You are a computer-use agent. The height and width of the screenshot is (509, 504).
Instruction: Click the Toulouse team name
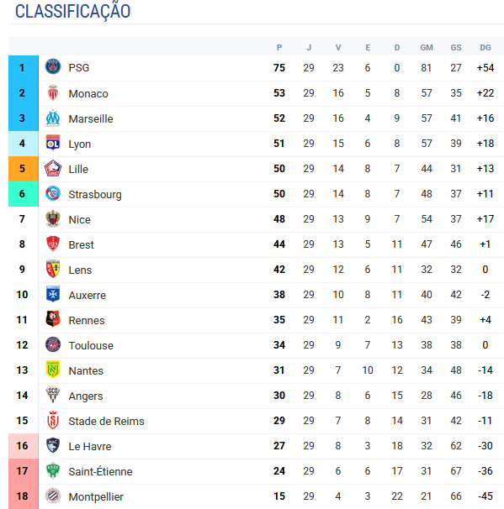[91, 345]
